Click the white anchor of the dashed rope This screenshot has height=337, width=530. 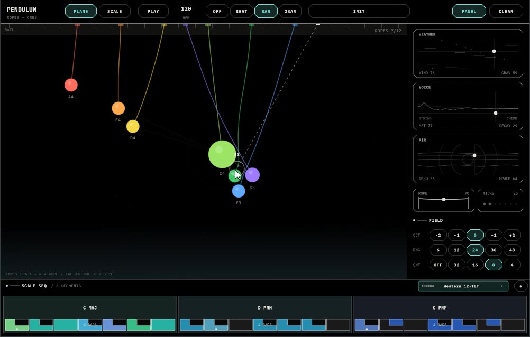(318, 24)
